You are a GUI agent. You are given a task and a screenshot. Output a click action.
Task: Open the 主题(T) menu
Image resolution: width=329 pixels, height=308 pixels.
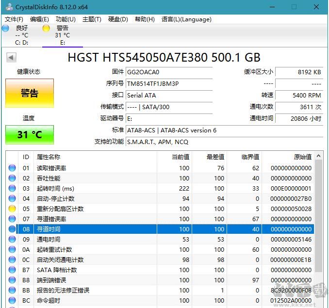tap(92, 19)
